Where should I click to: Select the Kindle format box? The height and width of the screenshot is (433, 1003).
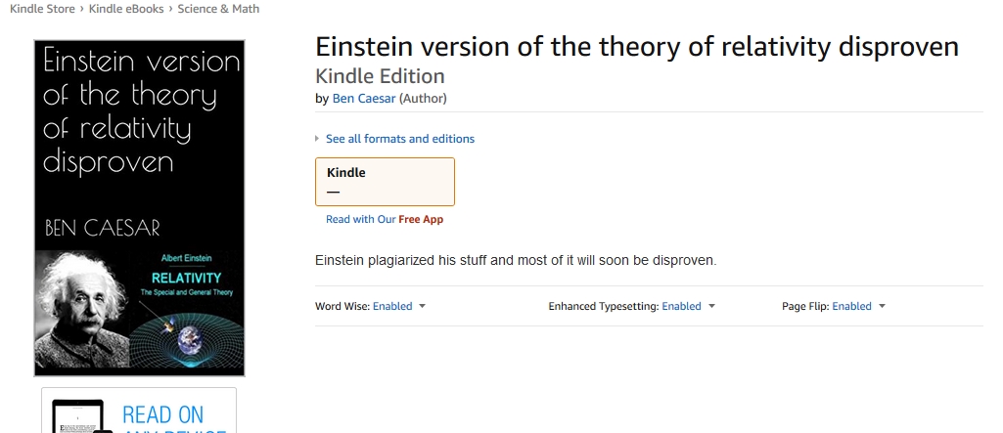click(386, 182)
